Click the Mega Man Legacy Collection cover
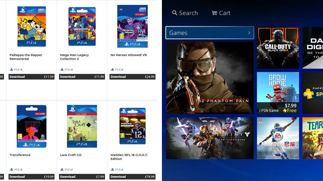This screenshot has width=323, height=181. (82, 26)
